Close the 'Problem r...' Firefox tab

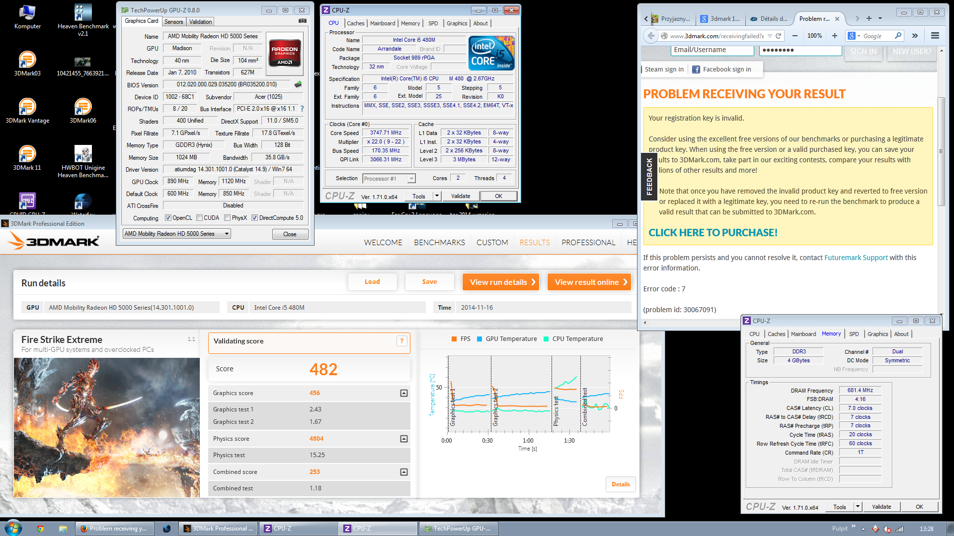pyautogui.click(x=837, y=19)
